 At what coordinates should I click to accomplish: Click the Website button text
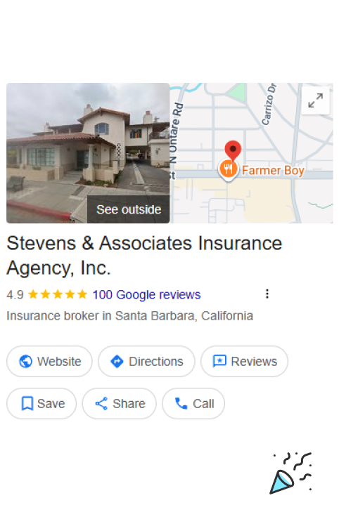coord(59,361)
